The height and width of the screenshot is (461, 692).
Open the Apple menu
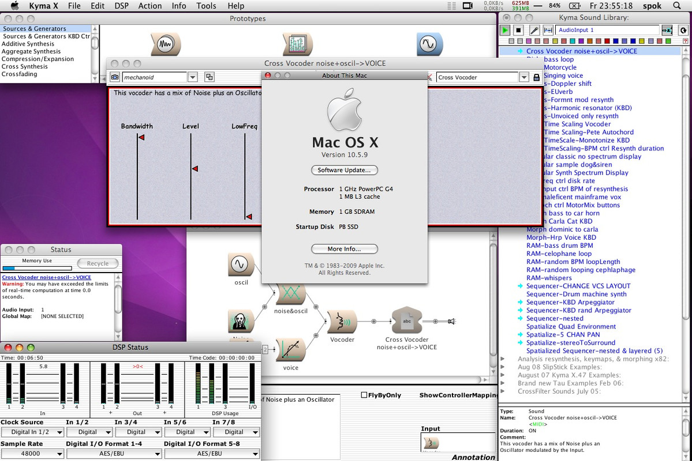click(x=14, y=6)
